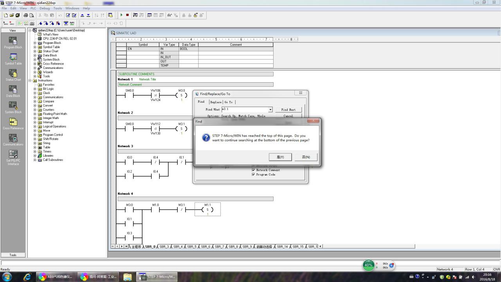This screenshot has height=282, width=501.
Task: Click the Internet Explorer taskbar icon
Action: click(27, 277)
